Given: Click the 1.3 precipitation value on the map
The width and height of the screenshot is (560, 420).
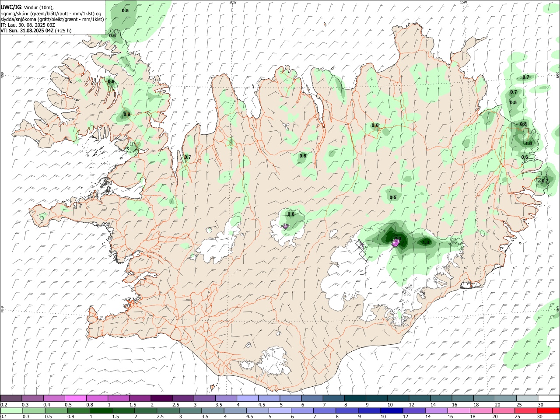Looking at the screenshot, I should point(426,242).
